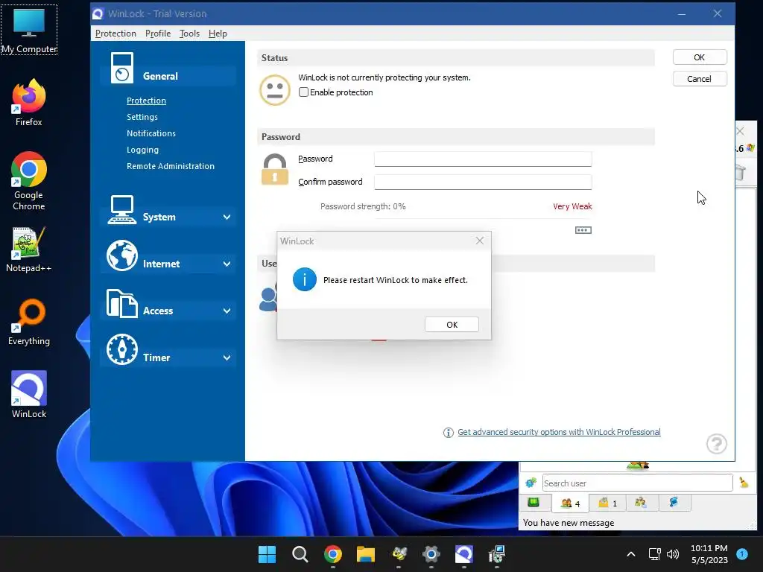Viewport: 763px width, 572px height.
Task: Open Notifications in General sidebar
Action: [x=151, y=133]
